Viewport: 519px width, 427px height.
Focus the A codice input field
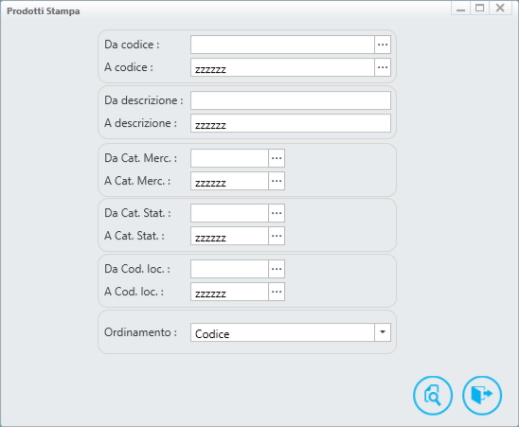[282, 67]
